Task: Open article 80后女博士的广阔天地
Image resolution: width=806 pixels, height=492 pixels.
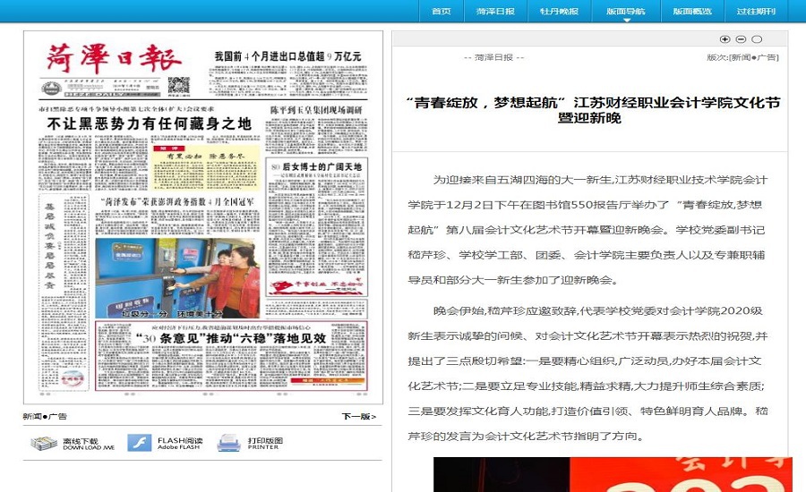Action: tap(316, 167)
